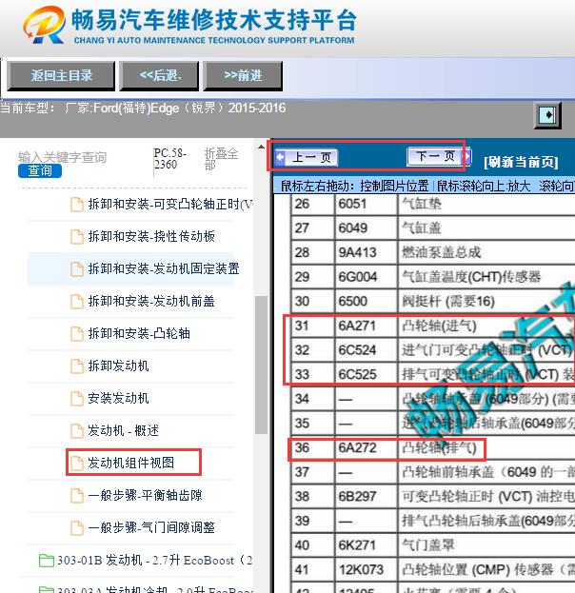Click 气门盖罩 cell in row 40
The image size is (575, 593).
(486, 545)
